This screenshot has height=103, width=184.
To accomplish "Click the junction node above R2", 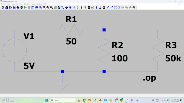I will pos(104,30).
